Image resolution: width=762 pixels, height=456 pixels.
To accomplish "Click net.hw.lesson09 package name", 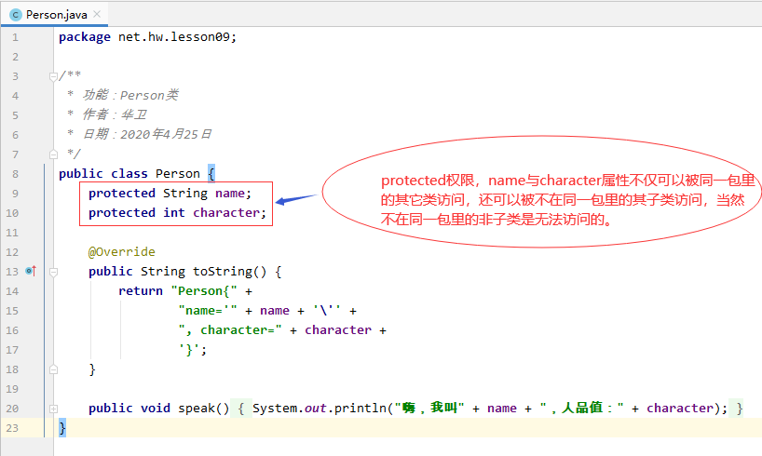I will [174, 37].
